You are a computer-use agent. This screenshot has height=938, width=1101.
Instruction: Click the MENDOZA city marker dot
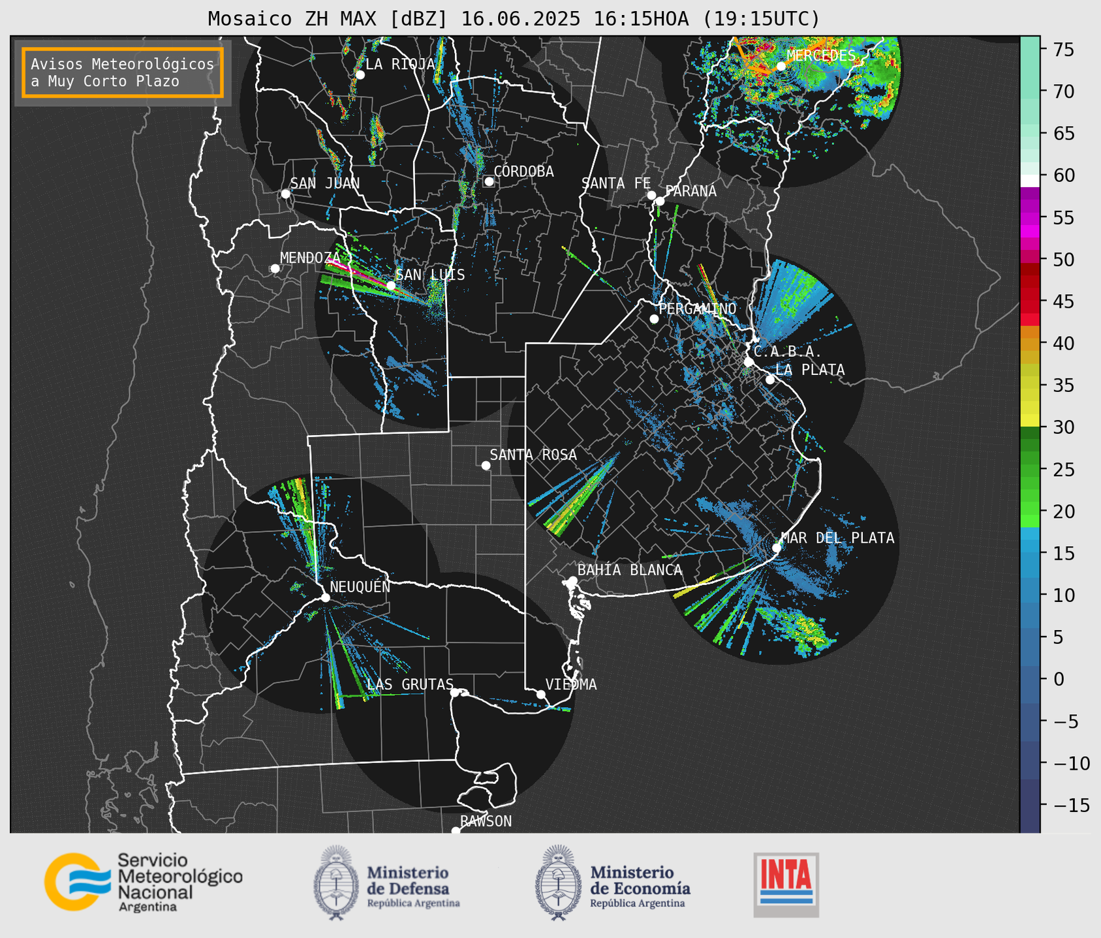point(275,269)
